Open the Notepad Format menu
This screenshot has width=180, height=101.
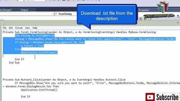(19, 28)
